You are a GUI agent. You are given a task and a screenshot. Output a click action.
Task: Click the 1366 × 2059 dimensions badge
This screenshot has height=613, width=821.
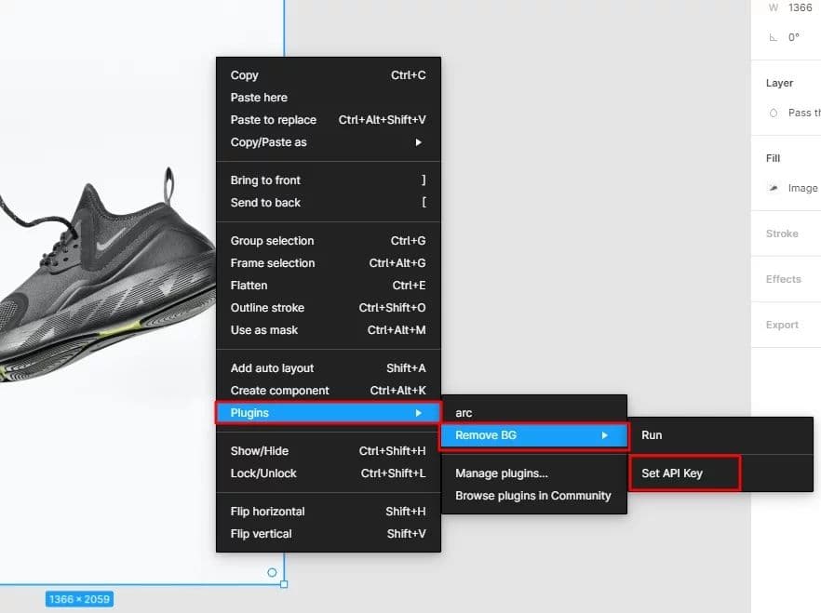click(x=79, y=600)
